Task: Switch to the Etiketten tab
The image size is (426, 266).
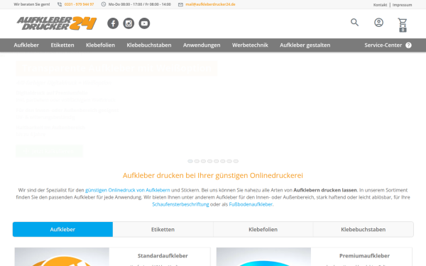Action: (x=163, y=229)
